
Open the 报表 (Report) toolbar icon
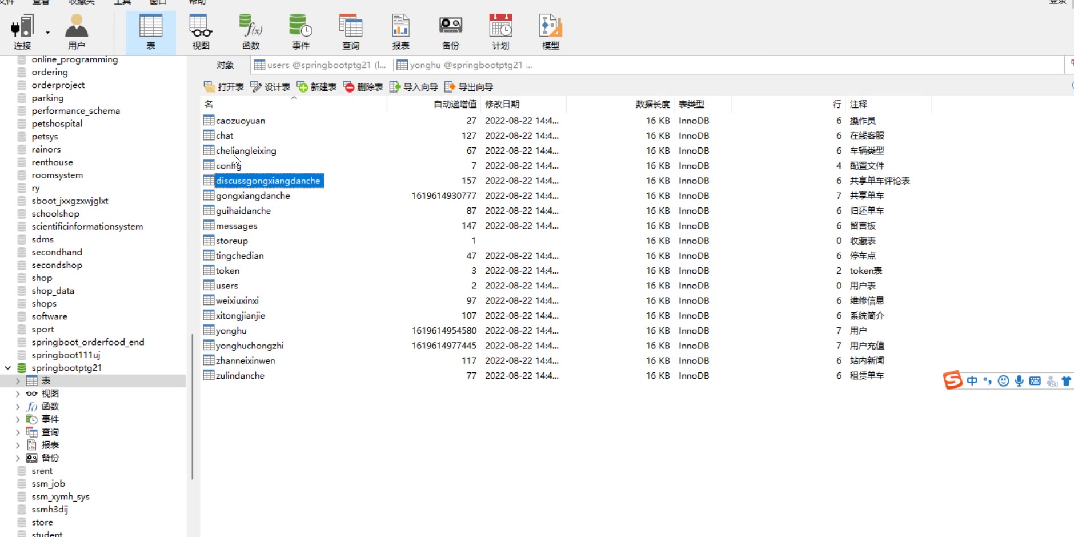pyautogui.click(x=400, y=32)
